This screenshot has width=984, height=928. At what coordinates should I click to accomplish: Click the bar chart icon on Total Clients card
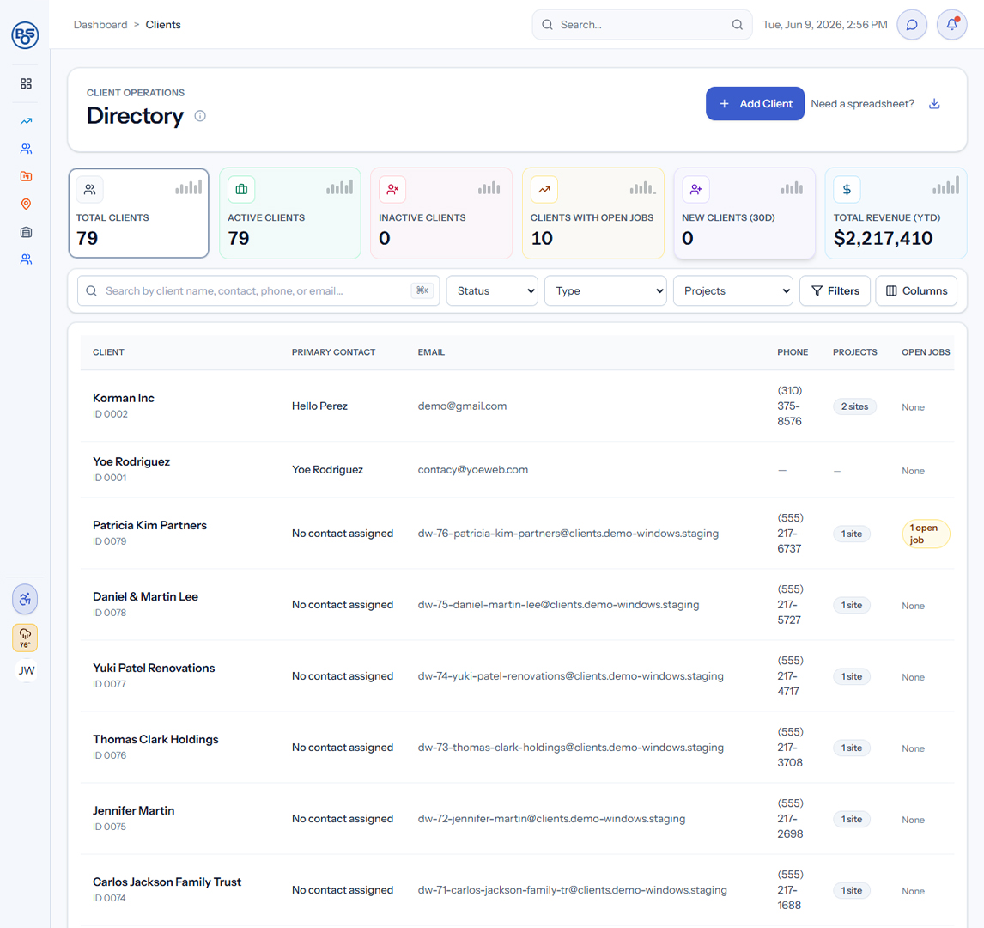[188, 187]
